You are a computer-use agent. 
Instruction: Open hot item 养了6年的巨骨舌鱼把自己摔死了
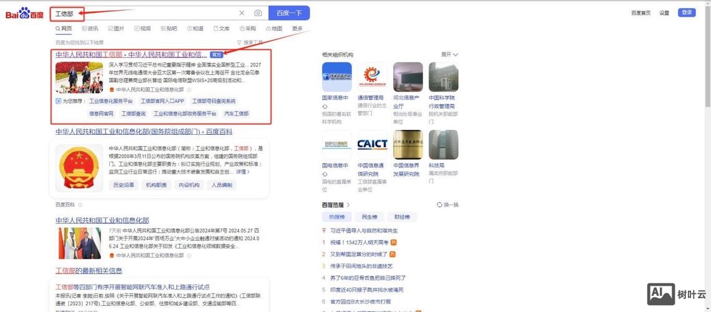click(x=368, y=278)
